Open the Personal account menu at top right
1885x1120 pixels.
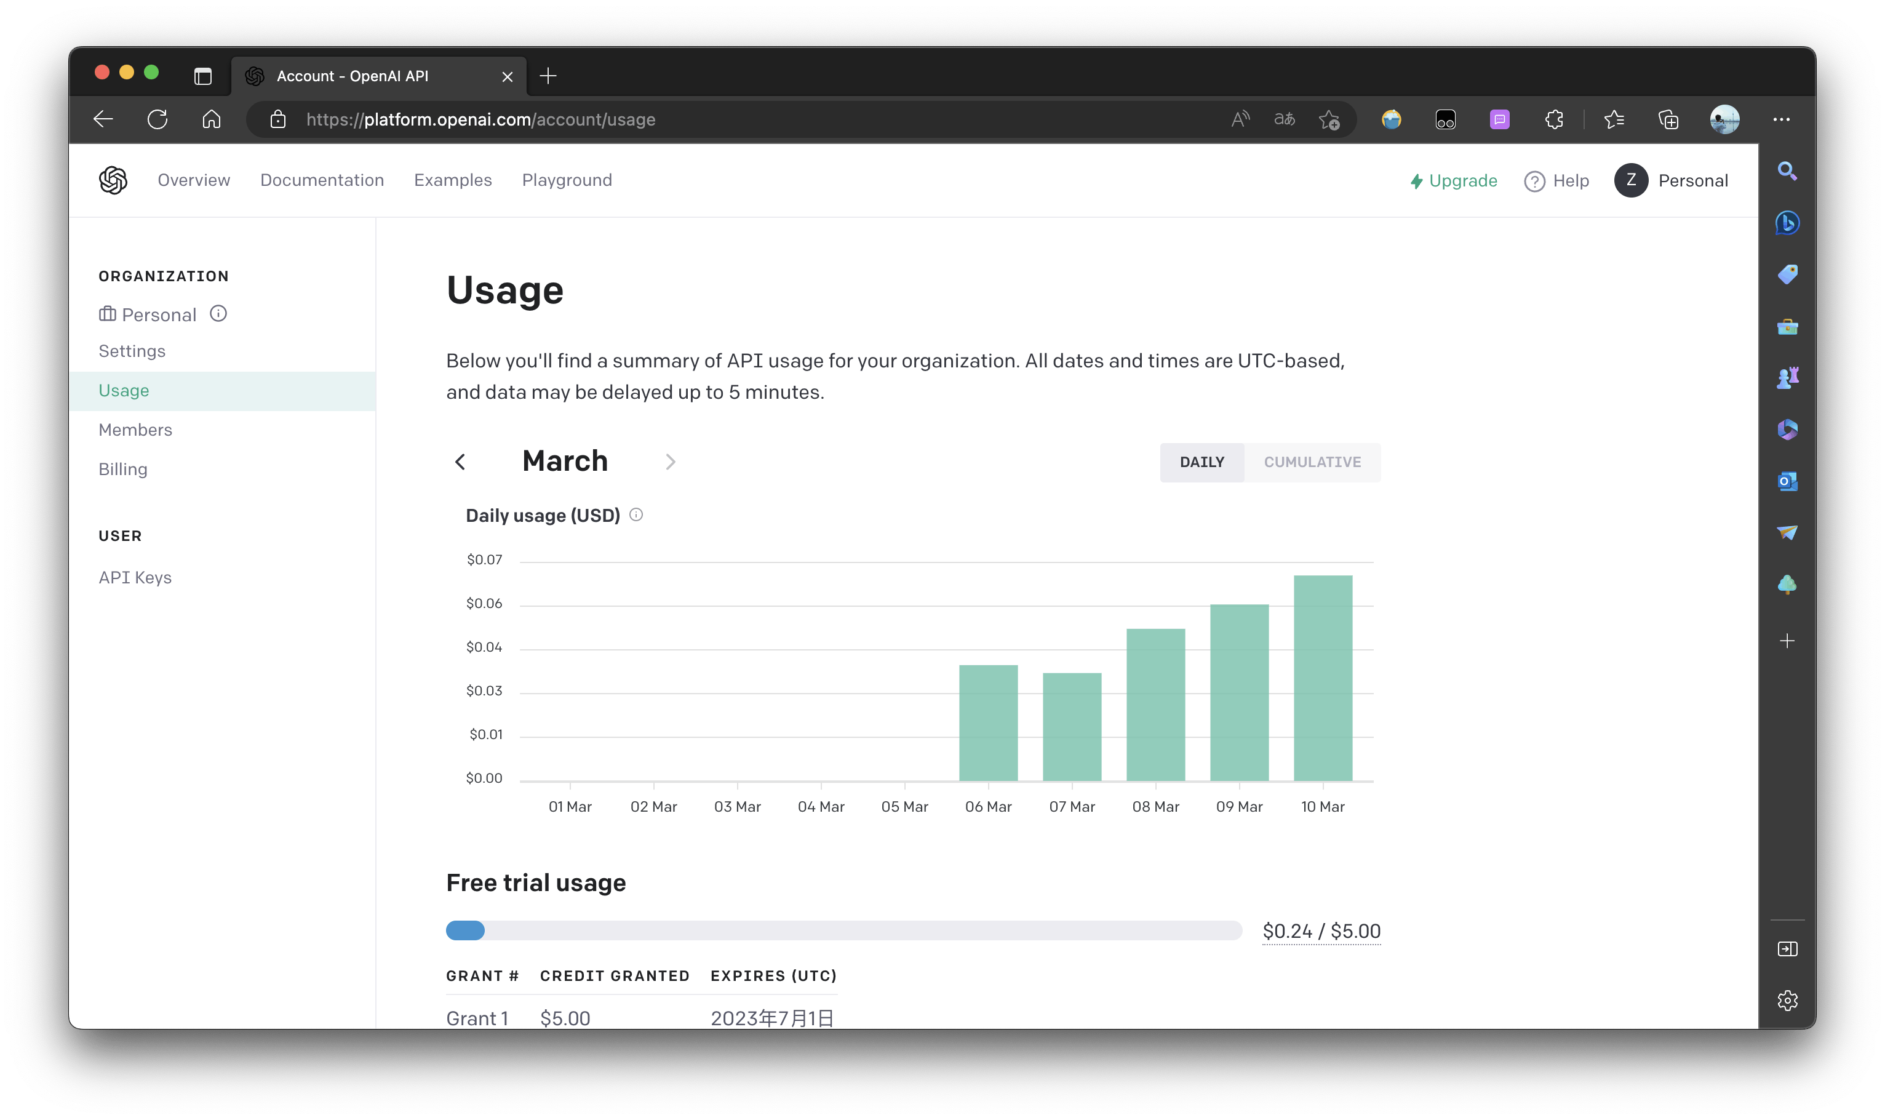pyautogui.click(x=1671, y=180)
